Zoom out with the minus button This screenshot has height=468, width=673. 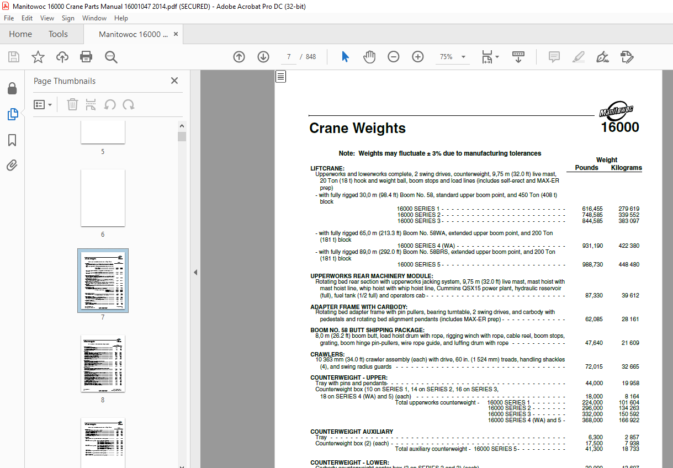click(394, 57)
